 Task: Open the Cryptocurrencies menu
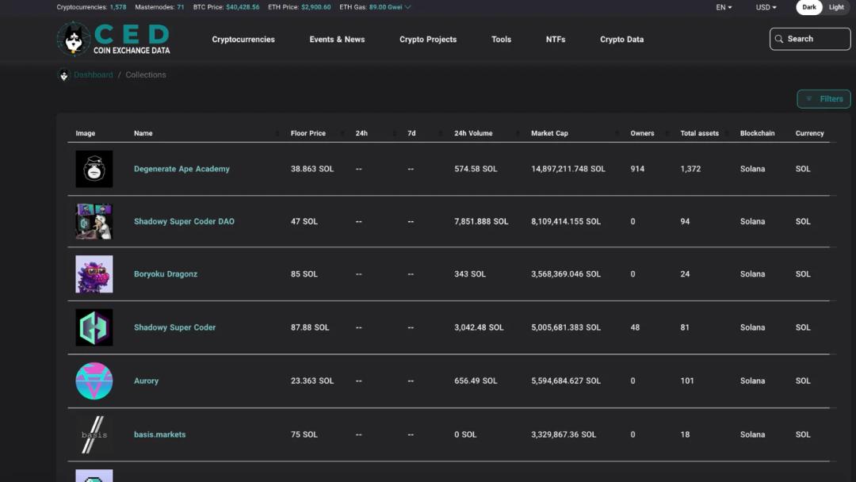tap(243, 40)
